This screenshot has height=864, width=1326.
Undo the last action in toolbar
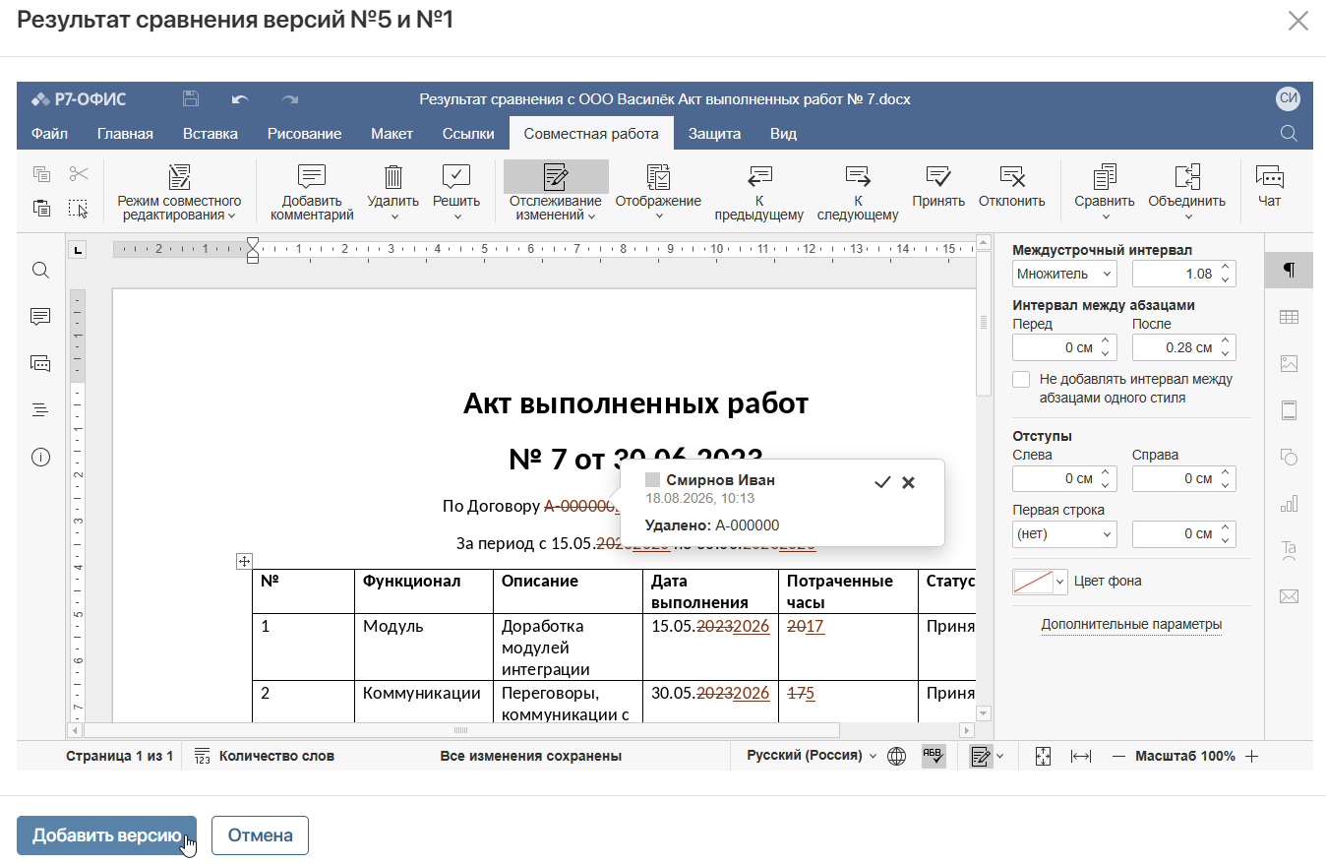[240, 99]
